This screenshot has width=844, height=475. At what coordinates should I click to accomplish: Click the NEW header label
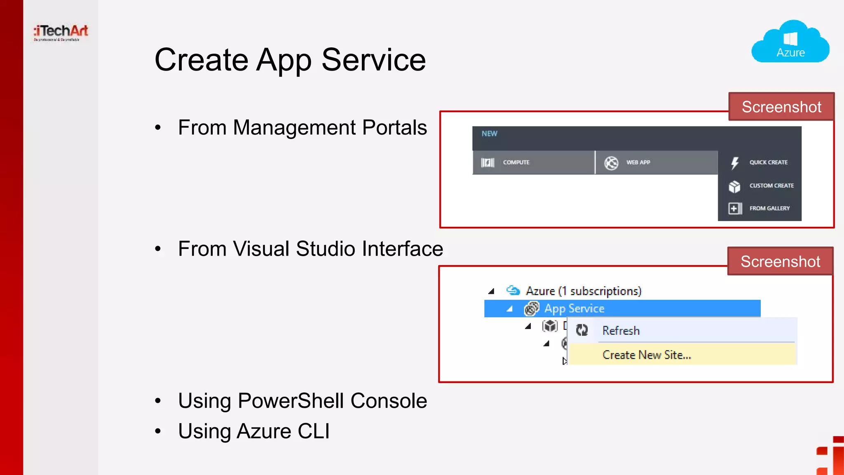click(490, 134)
